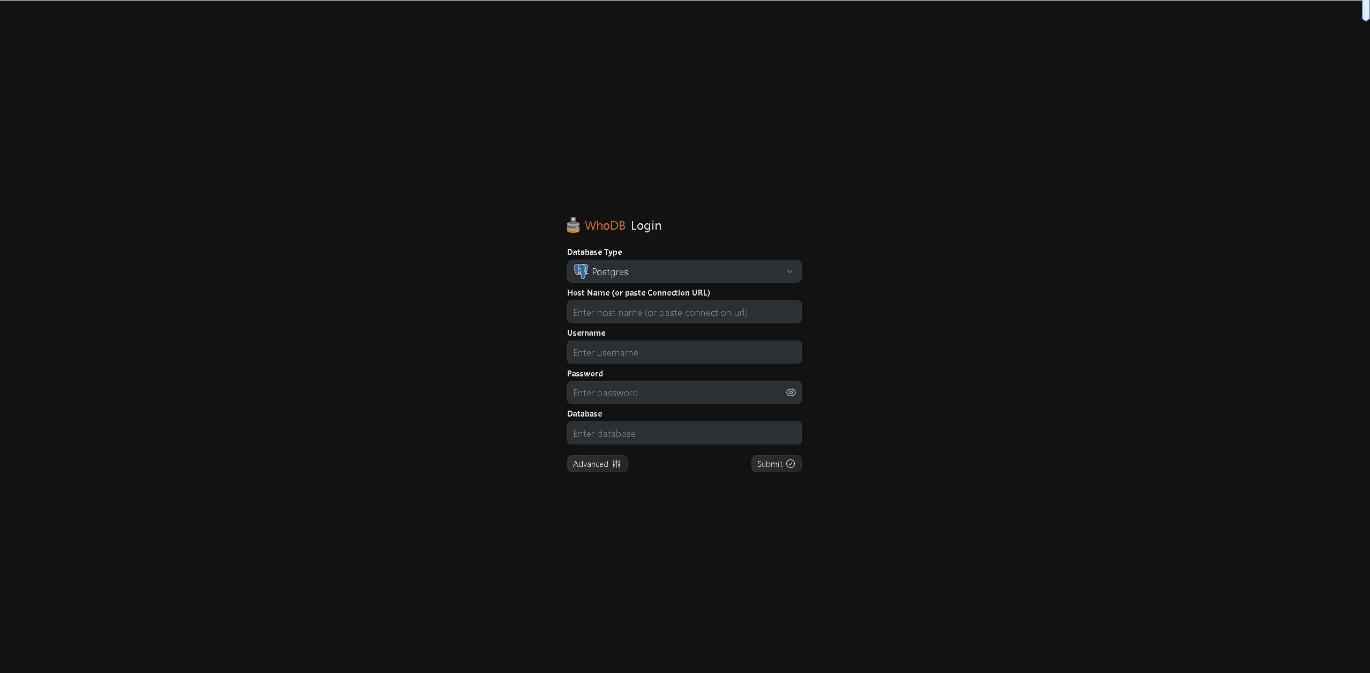Click the WhoDB database logo icon
1370x673 pixels.
pos(573,225)
